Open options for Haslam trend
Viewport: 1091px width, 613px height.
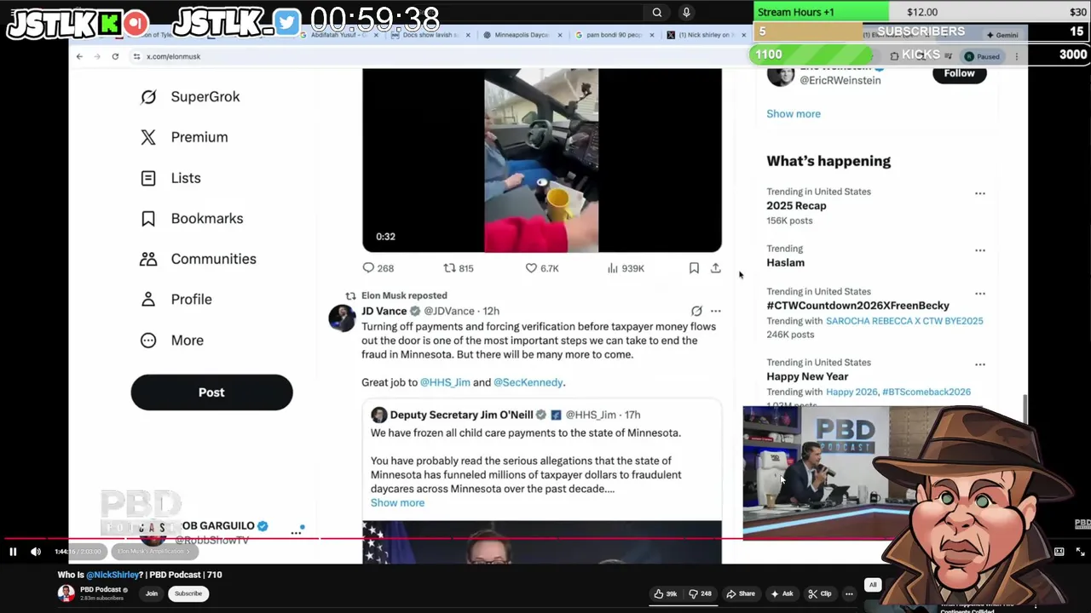pos(980,250)
